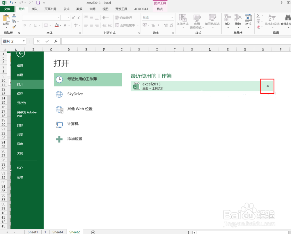Toggle Italic formatting button
Image resolution: width=291 pixels, height=234 pixels.
(x=30, y=25)
